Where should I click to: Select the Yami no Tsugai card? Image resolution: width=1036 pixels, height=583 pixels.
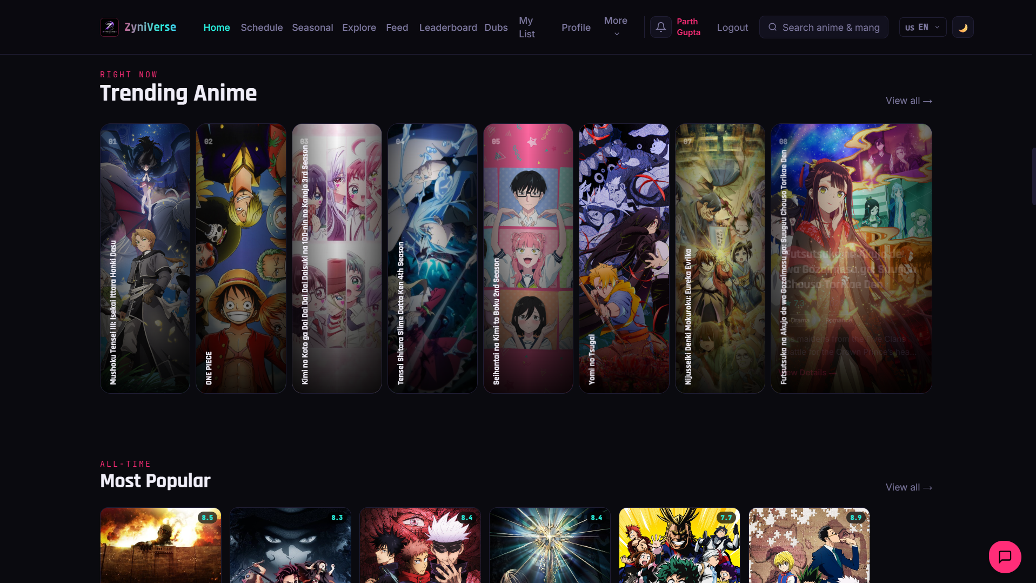[624, 258]
